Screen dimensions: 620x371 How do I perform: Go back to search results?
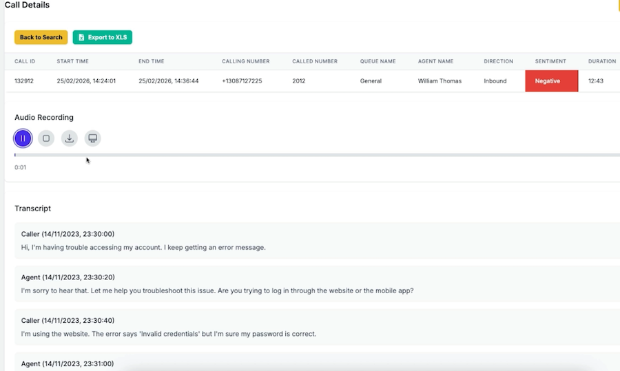41,37
